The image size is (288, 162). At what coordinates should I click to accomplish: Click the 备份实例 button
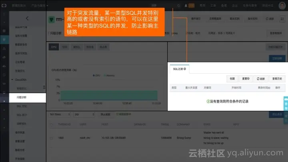[253, 19]
